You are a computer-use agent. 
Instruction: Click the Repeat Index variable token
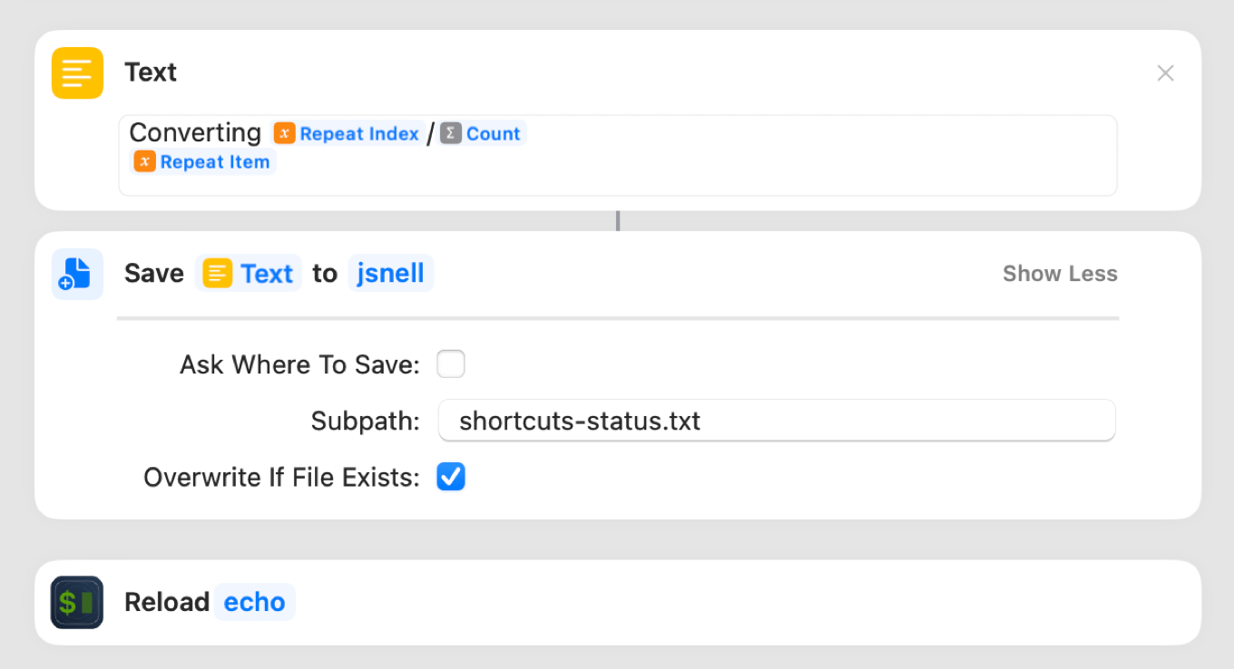[x=358, y=134]
